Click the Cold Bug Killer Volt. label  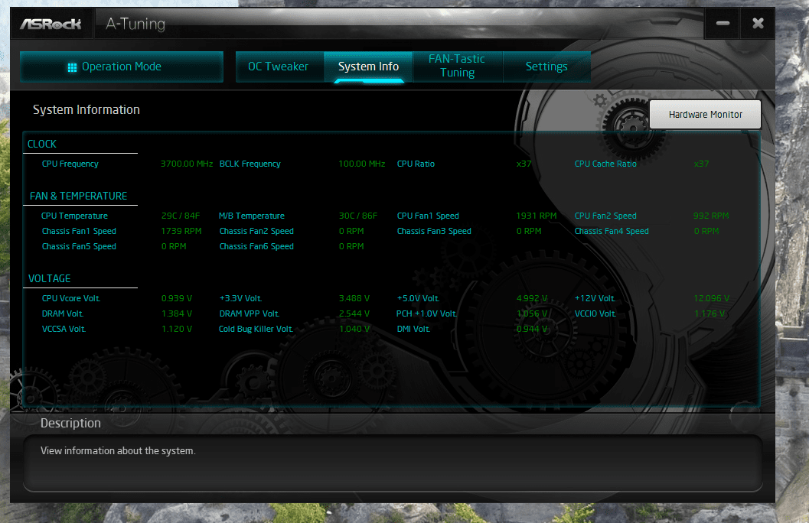[x=256, y=330]
